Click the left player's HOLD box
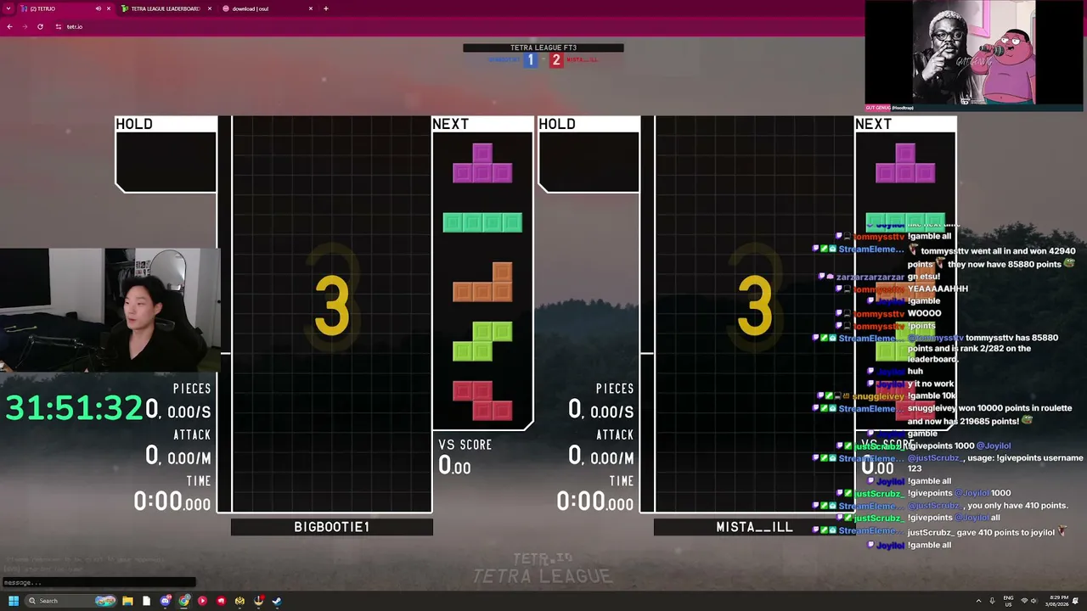The height and width of the screenshot is (611, 1087). [x=166, y=154]
